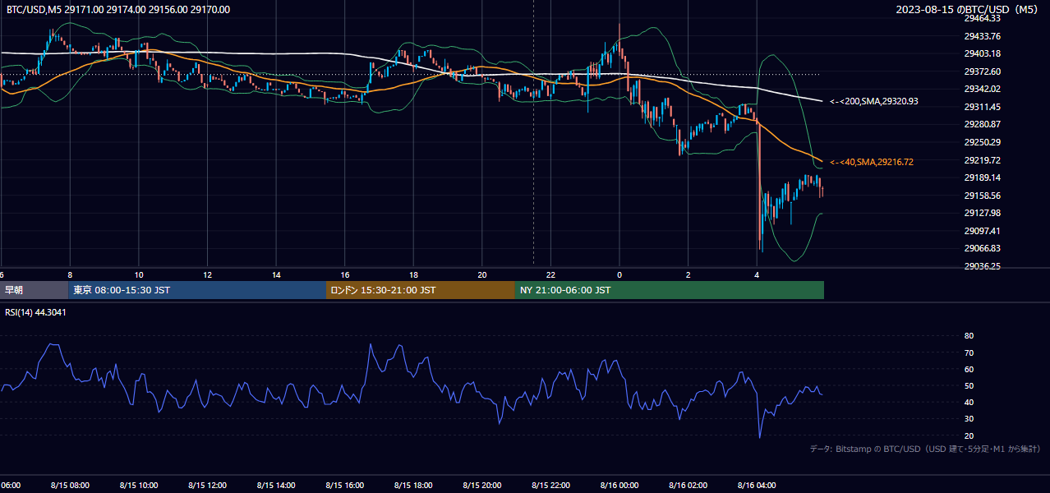Click the NY 21:00-06:00 JST session band
The height and width of the screenshot is (493, 1050).
(670, 290)
